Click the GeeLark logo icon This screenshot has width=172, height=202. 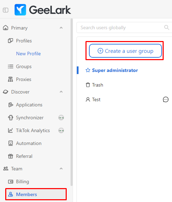tap(20, 10)
